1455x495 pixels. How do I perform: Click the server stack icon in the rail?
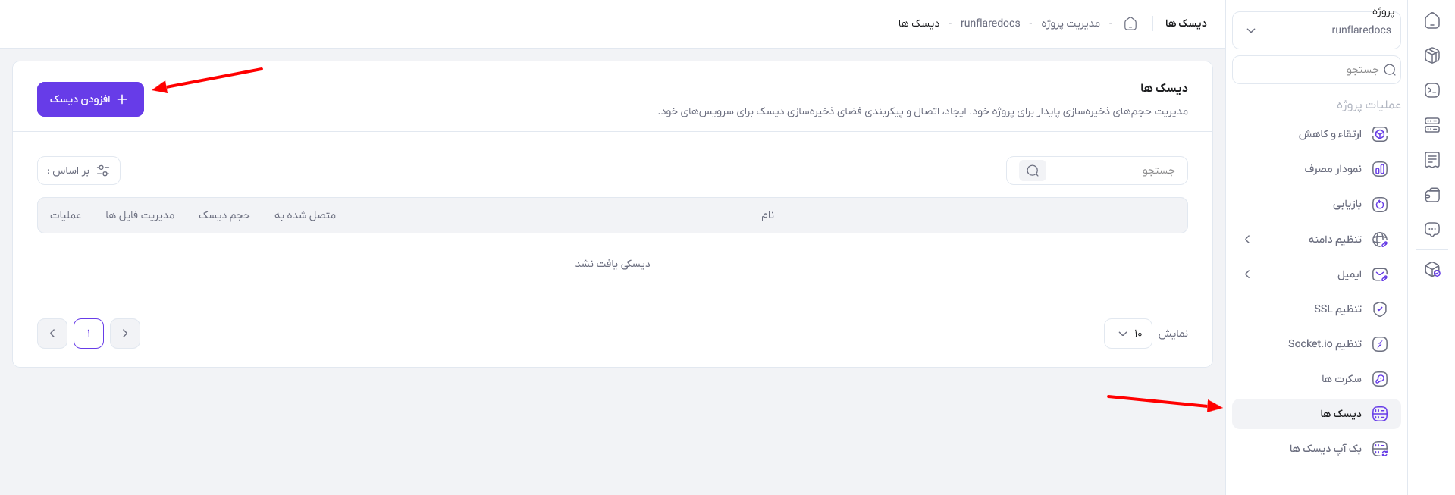point(1431,125)
